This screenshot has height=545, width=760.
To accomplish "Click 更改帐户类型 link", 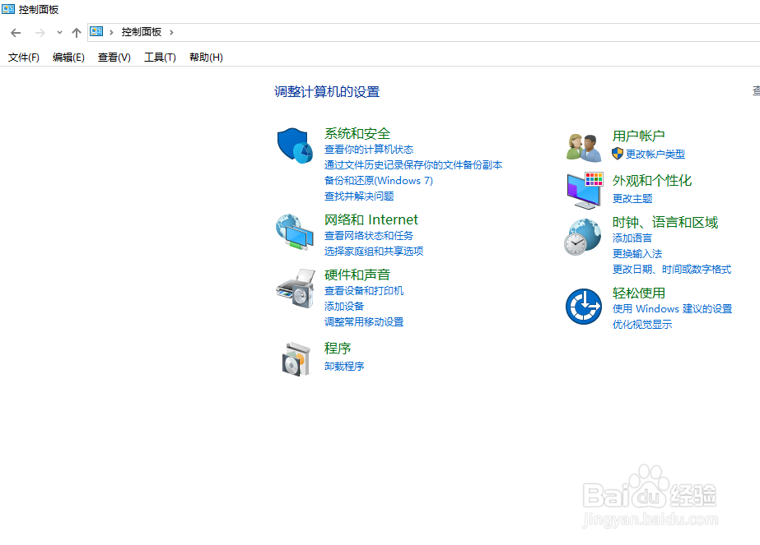I will 655,154.
